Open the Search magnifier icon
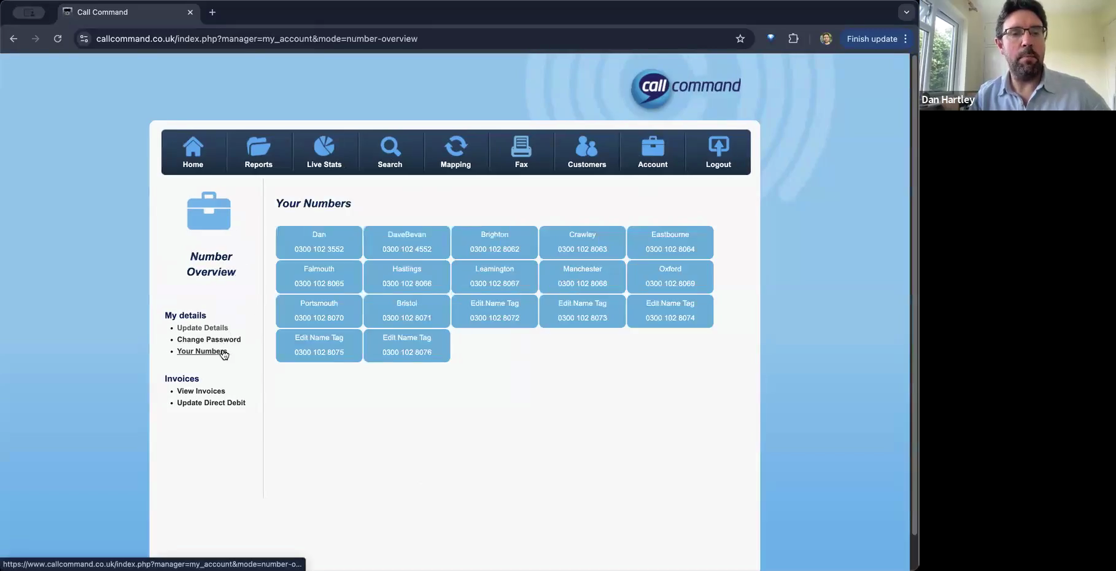Viewport: 1116px width, 571px height. click(390, 152)
